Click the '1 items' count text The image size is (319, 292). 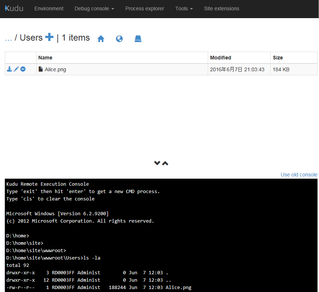point(76,38)
